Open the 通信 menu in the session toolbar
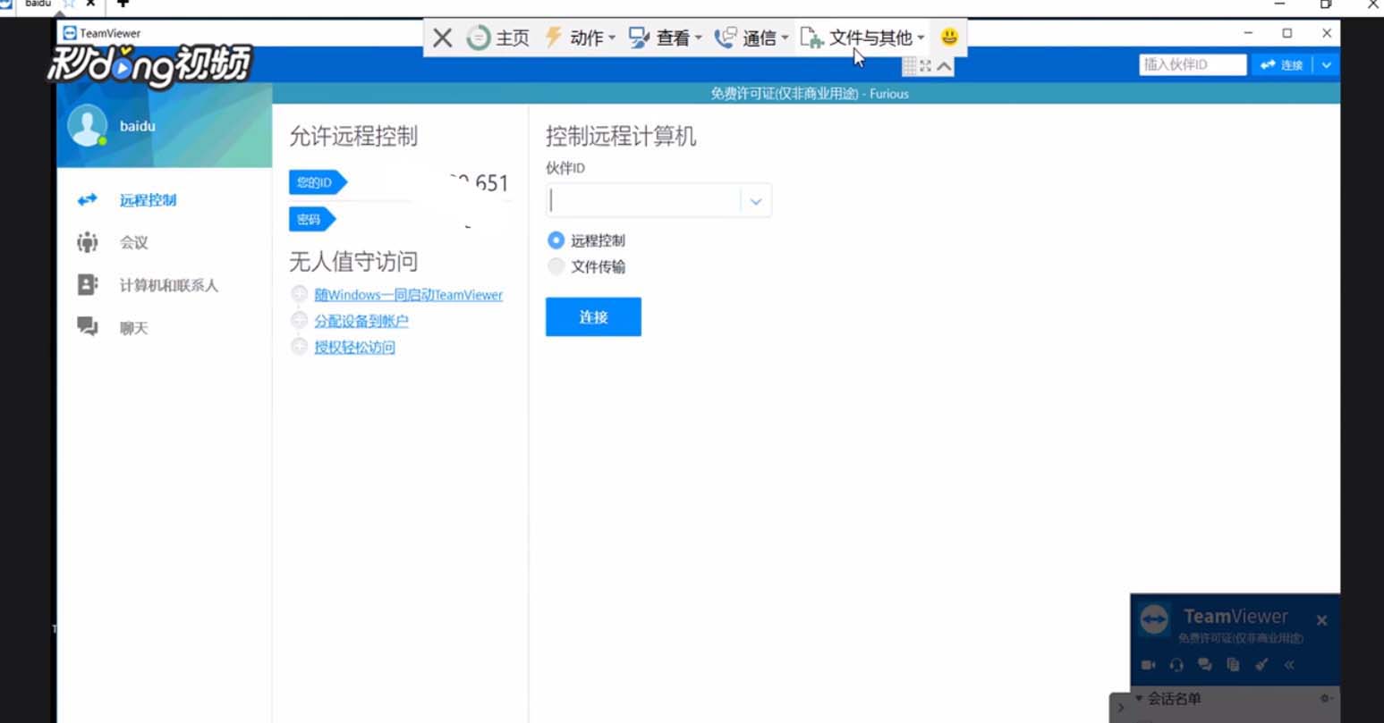 point(751,38)
